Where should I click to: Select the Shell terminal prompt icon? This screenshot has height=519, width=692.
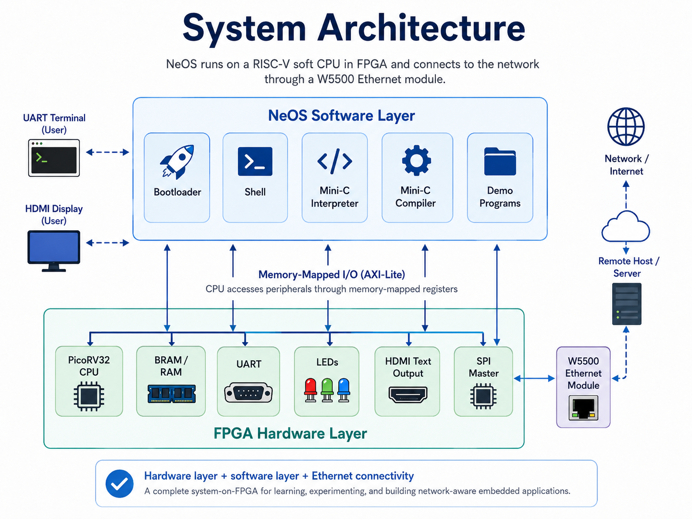(x=255, y=162)
